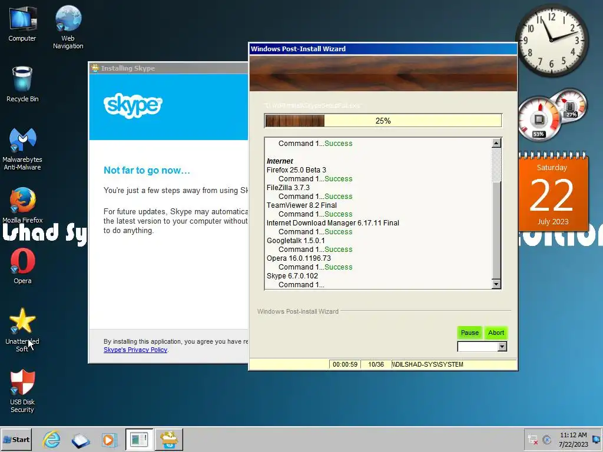Screen dimensions: 603x452
Task: Click the 10/36 progress count status cell
Action: tap(376, 364)
